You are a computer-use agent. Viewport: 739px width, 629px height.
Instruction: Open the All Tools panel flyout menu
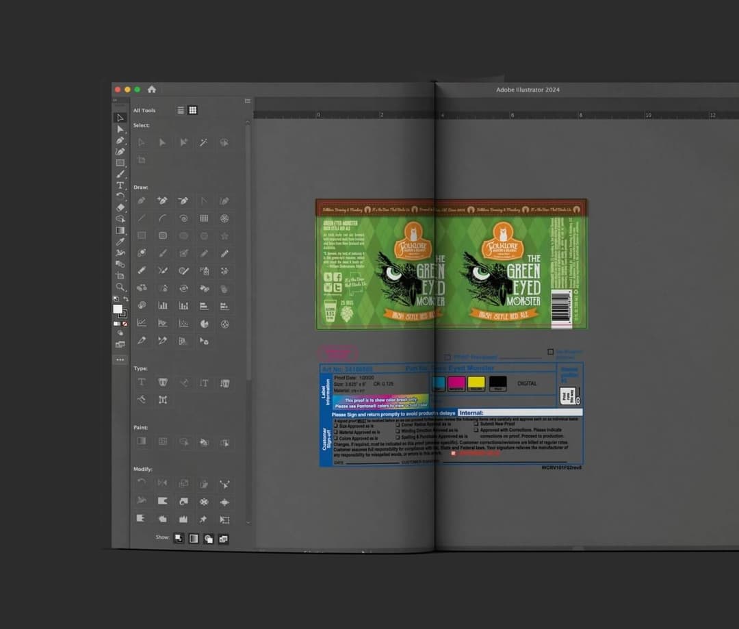(x=247, y=101)
